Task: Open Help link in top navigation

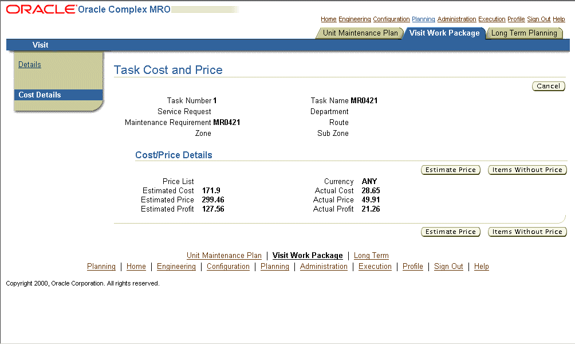Action: tap(559, 19)
